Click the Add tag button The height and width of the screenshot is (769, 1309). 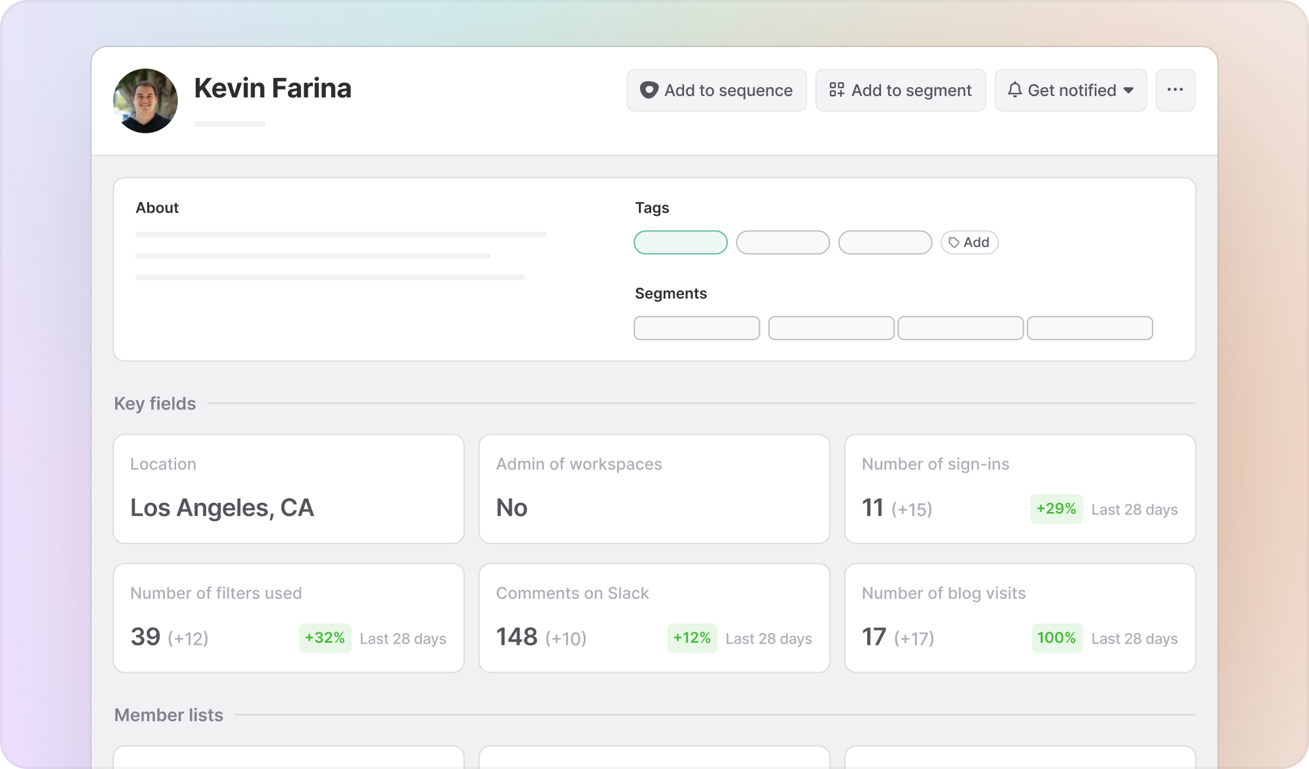click(x=969, y=243)
